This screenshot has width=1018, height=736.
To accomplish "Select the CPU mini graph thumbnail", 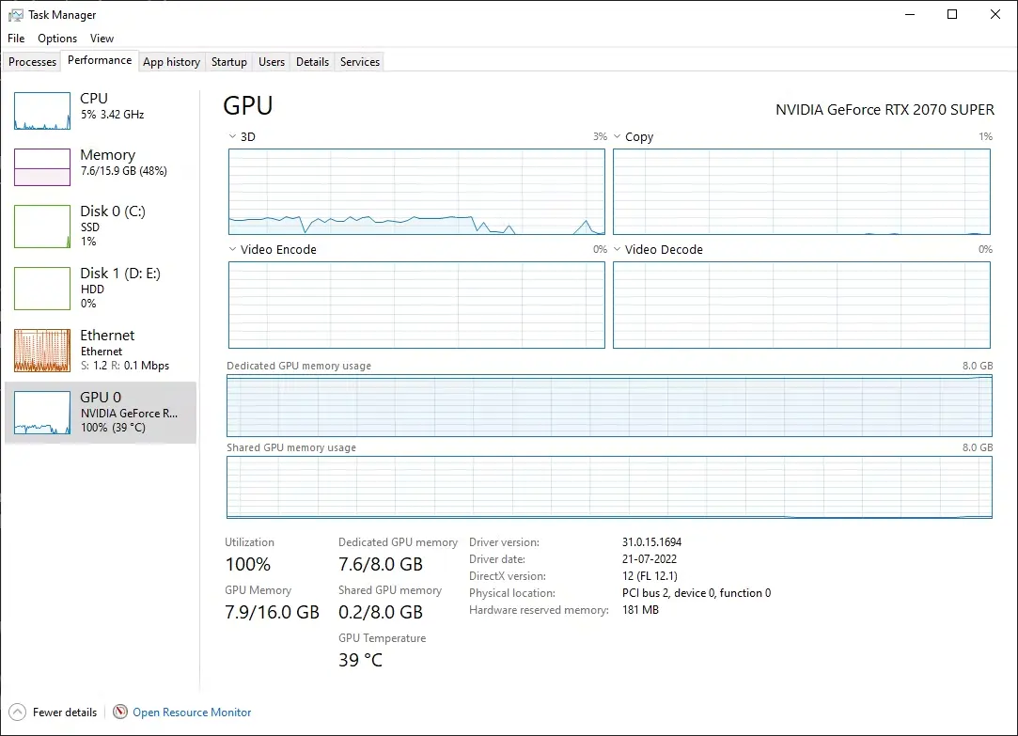I will click(x=42, y=111).
